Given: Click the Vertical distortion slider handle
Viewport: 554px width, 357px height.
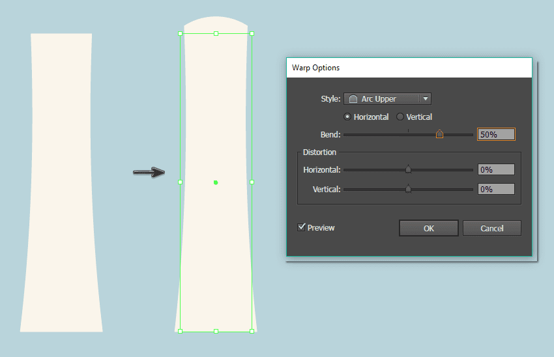Looking at the screenshot, I should (408, 188).
